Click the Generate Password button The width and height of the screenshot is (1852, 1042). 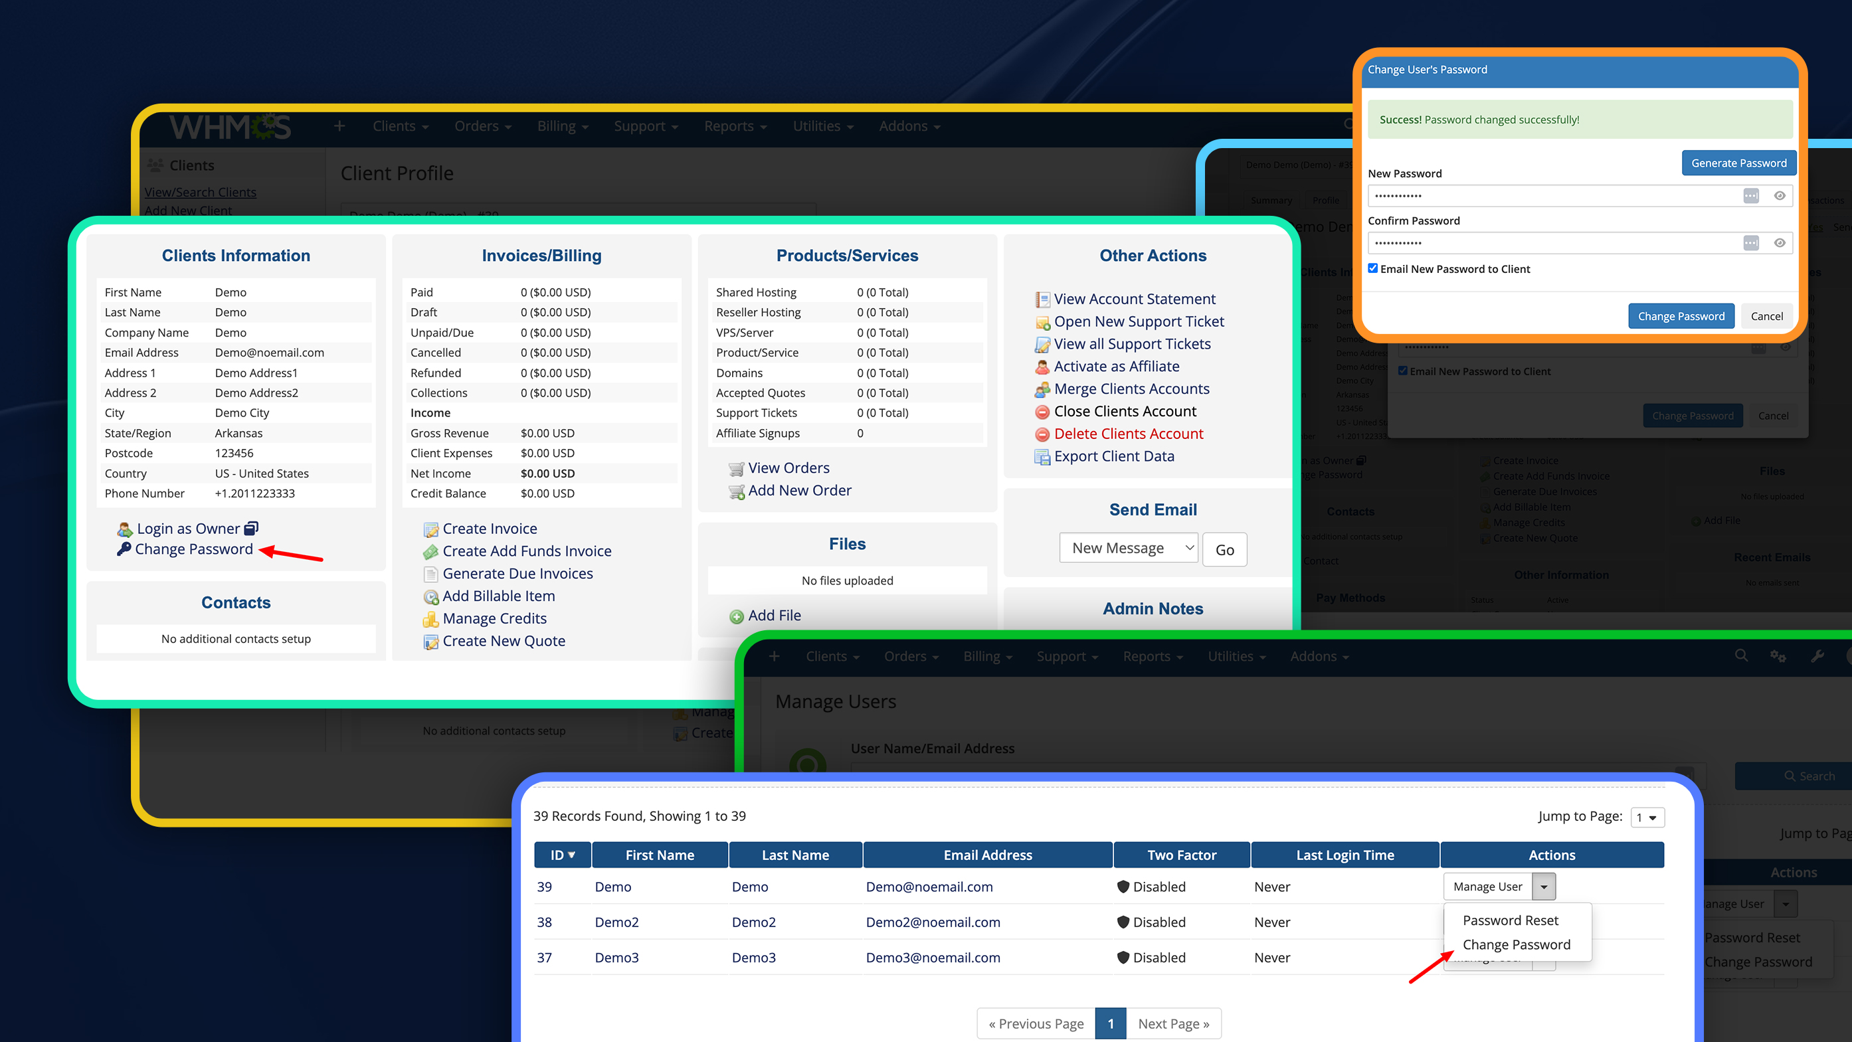1738,163
